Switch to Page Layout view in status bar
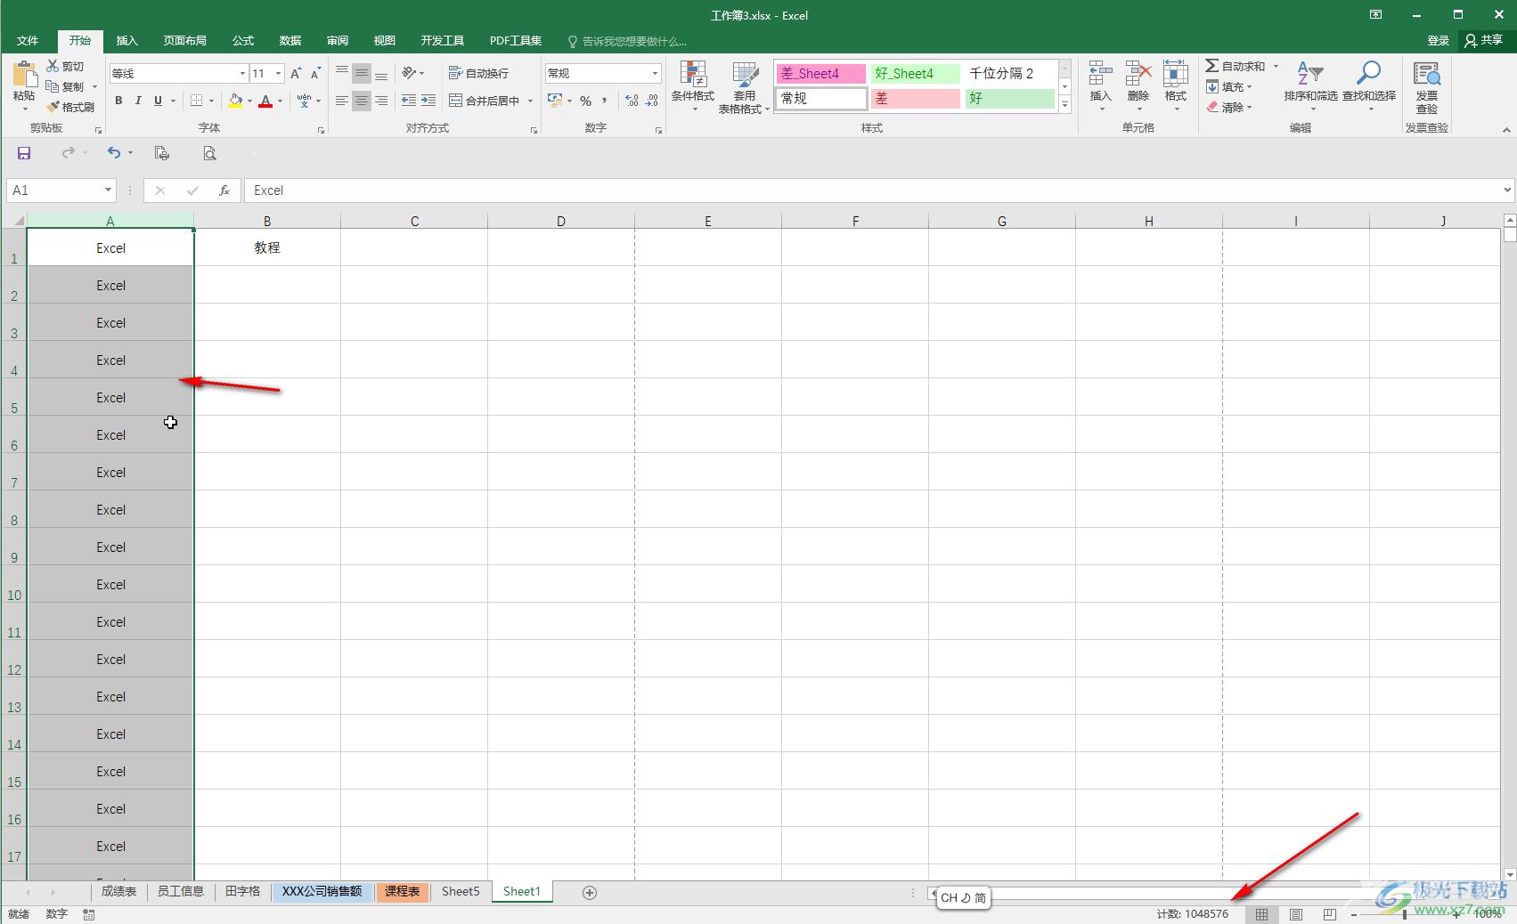The image size is (1517, 924). point(1296,914)
